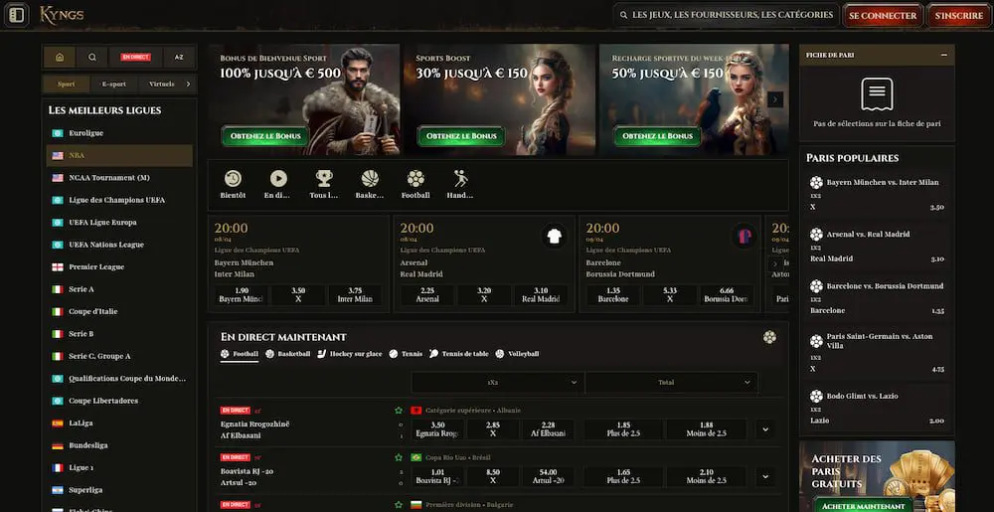Bet on Artsul -20 at 54.00
This screenshot has height=512, width=994.
pos(548,476)
